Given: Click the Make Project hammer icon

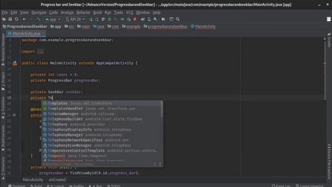Looking at the screenshot, I should (39, 19).
